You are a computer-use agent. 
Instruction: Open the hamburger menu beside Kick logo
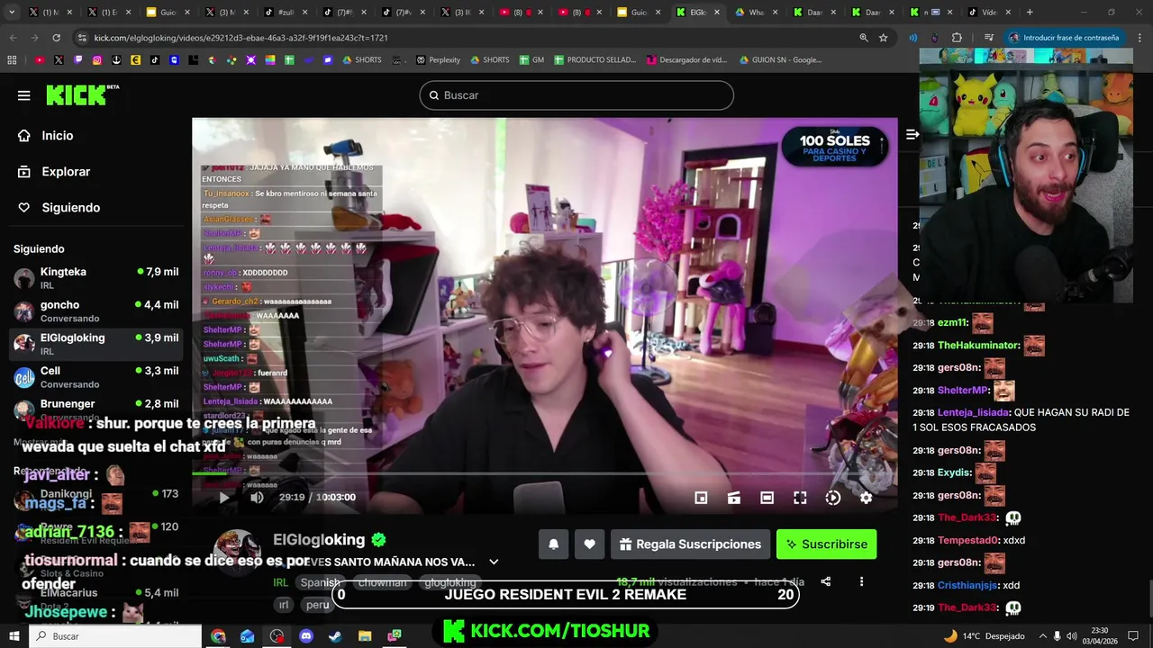pos(24,95)
